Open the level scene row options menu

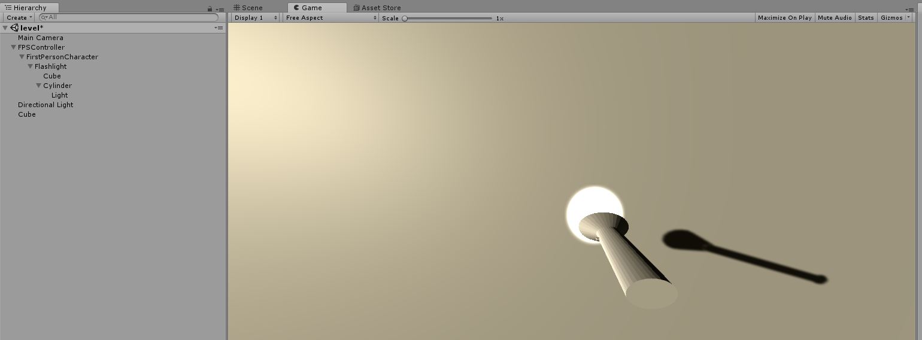pos(219,28)
